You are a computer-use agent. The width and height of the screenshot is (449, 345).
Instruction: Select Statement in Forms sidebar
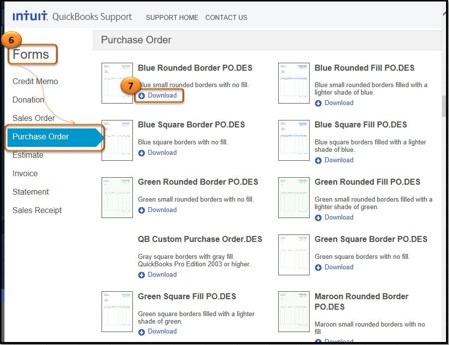31,192
